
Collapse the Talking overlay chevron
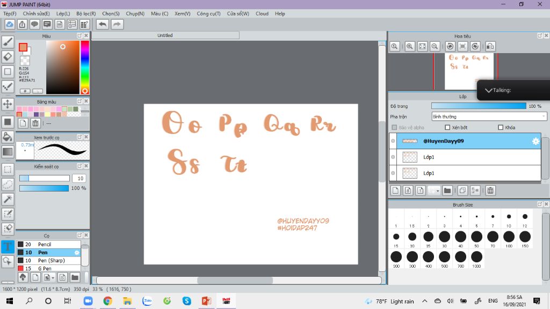[x=488, y=90]
